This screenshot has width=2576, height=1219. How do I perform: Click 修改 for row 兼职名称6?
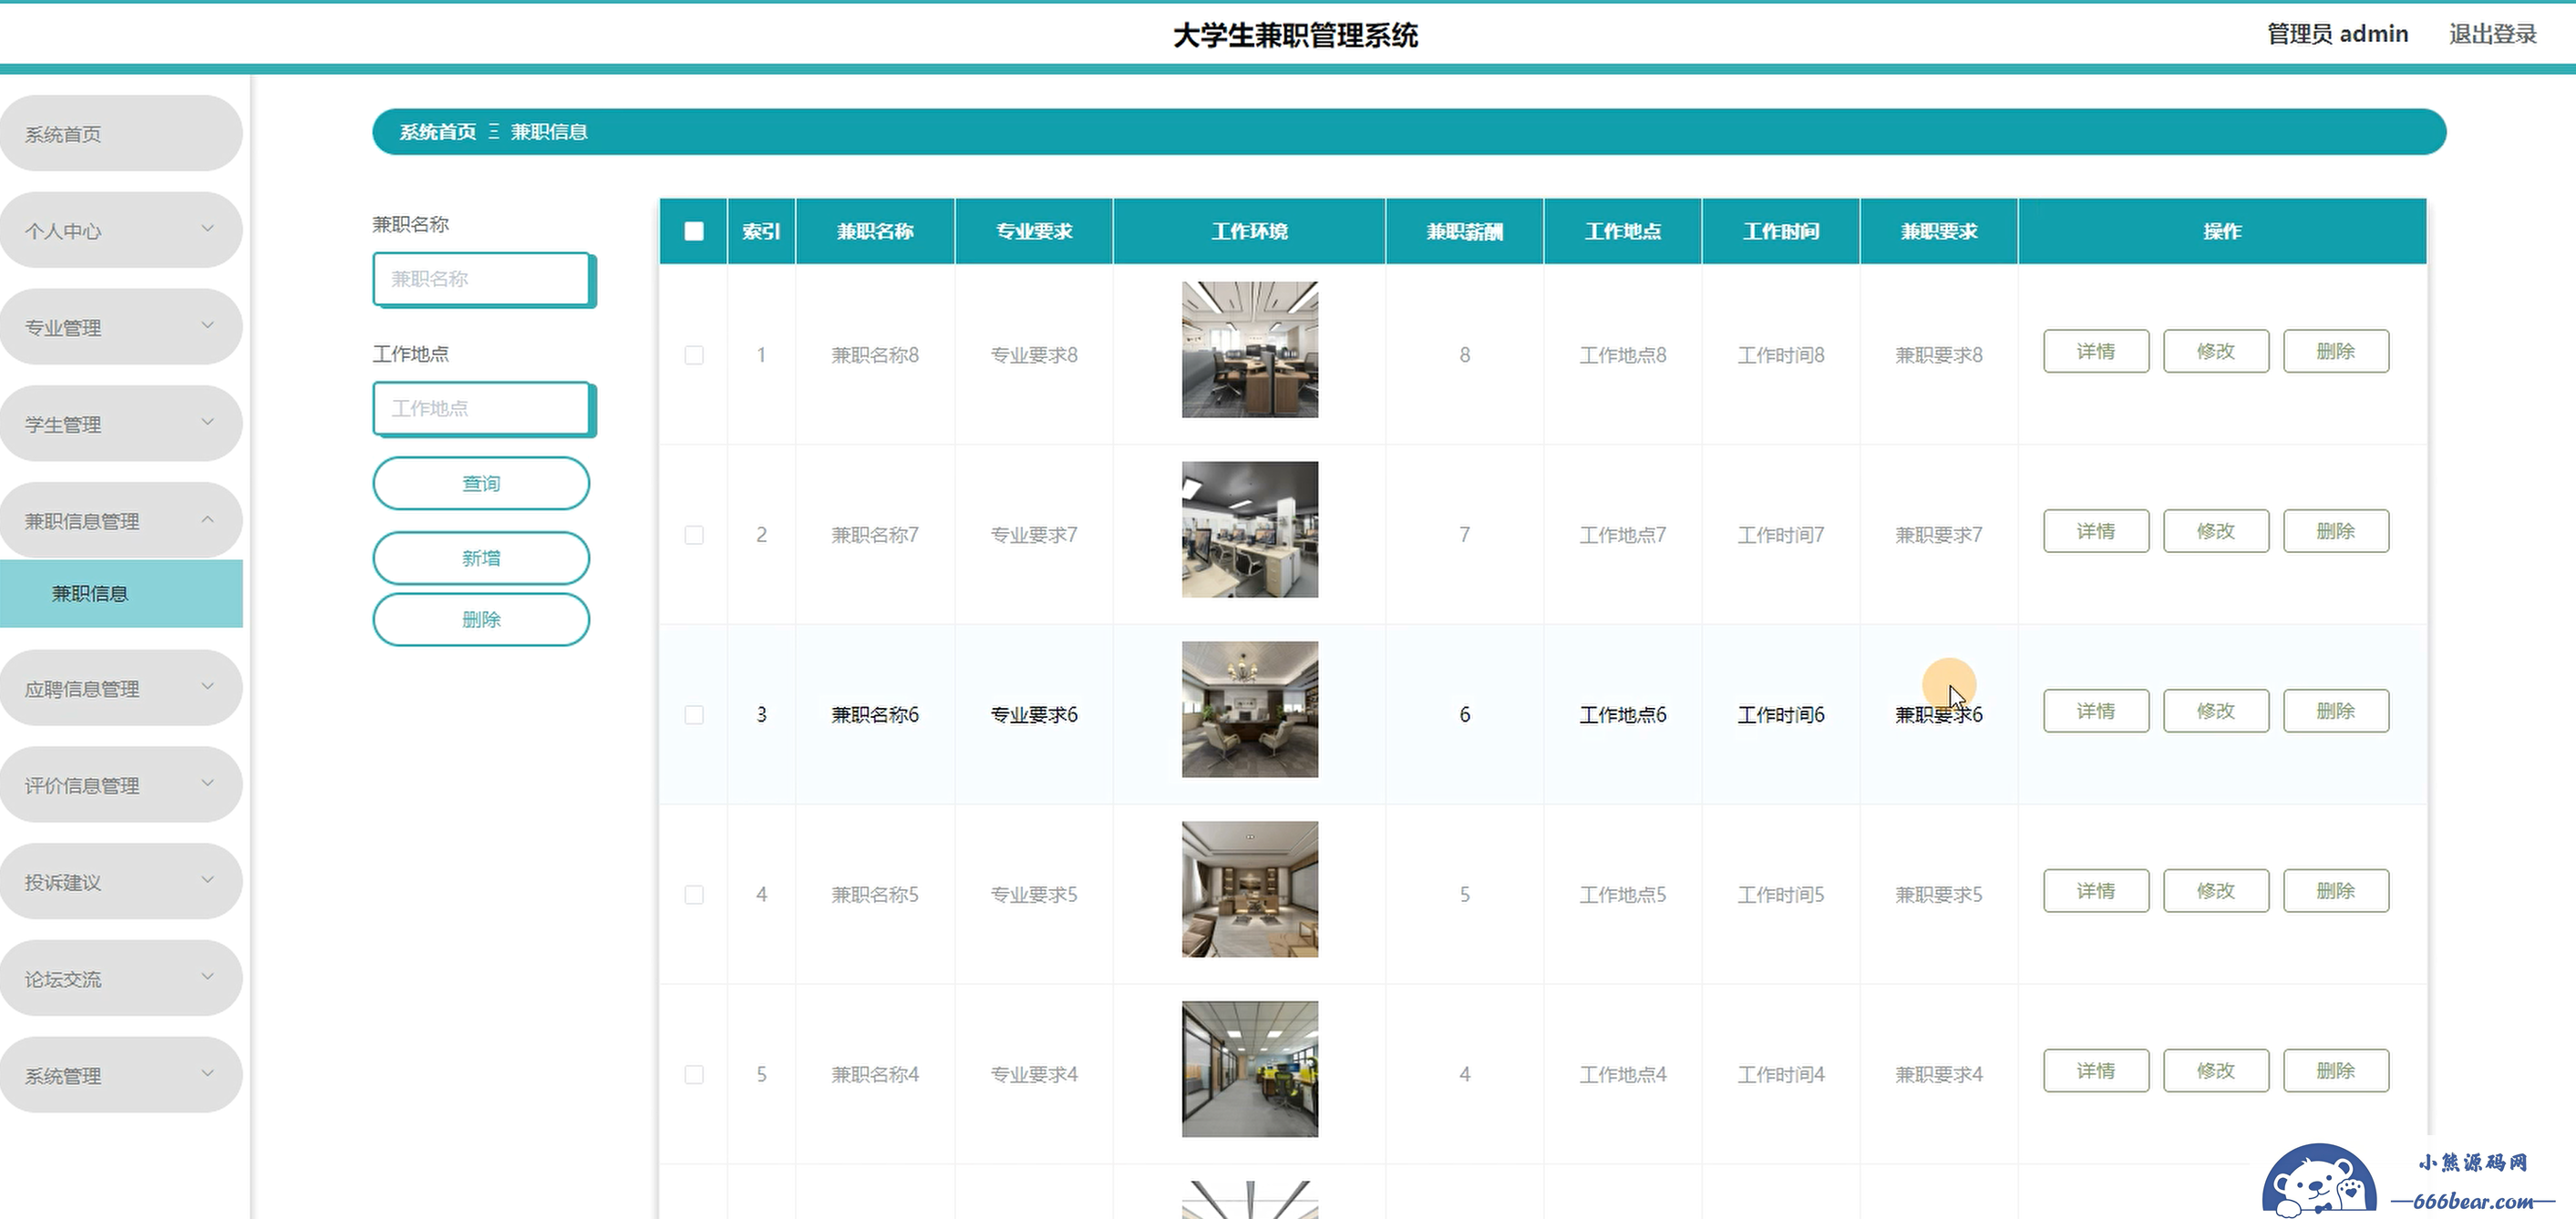2216,712
